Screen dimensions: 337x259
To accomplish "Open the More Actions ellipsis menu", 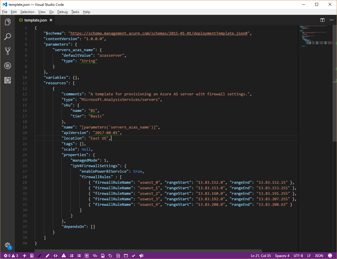I will click(331, 20).
